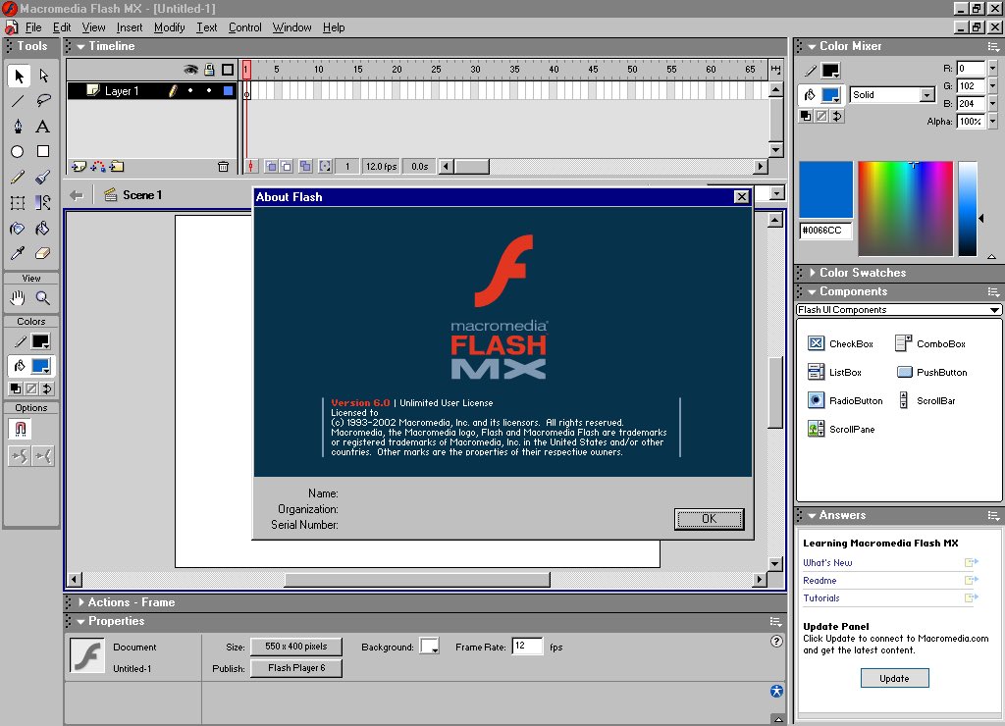1005x726 pixels.
Task: Select the Pen tool
Action: point(18,127)
